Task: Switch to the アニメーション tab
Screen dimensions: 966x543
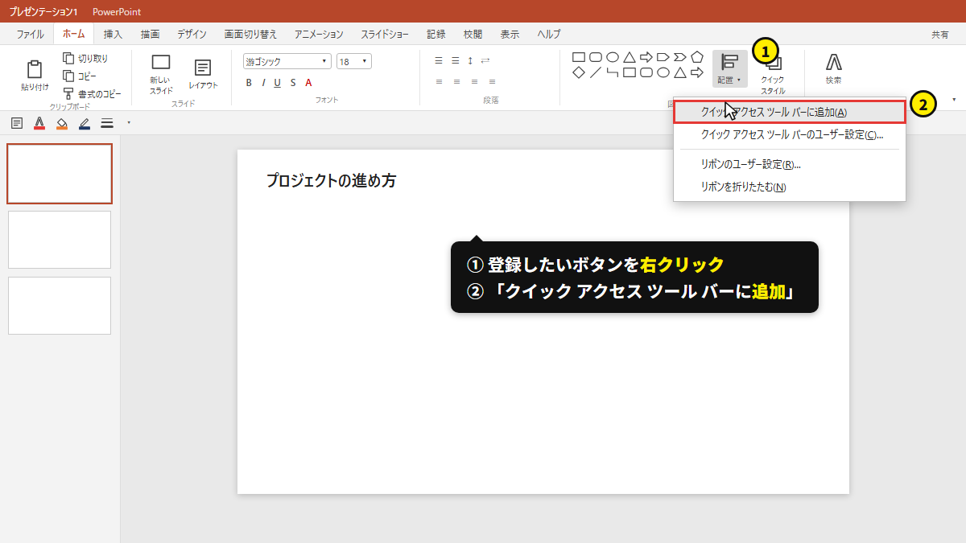Action: 319,34
